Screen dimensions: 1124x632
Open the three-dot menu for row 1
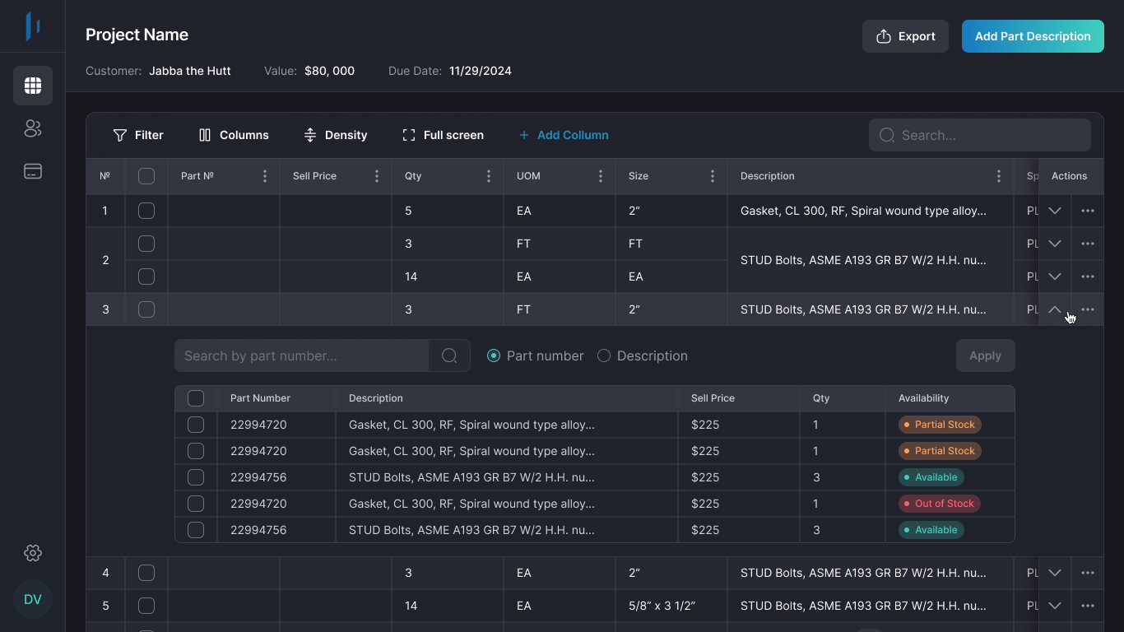1088,211
